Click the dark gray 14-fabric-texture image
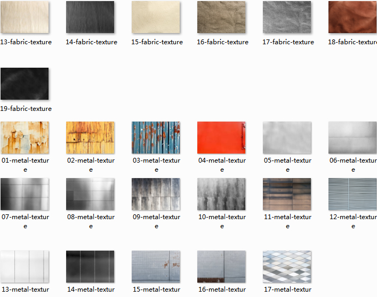Image resolution: width=377 pixels, height=297 pixels. pos(90,17)
